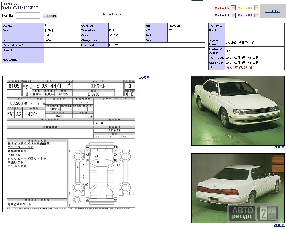
Task: Select the red Status message text
Action: point(238,67)
